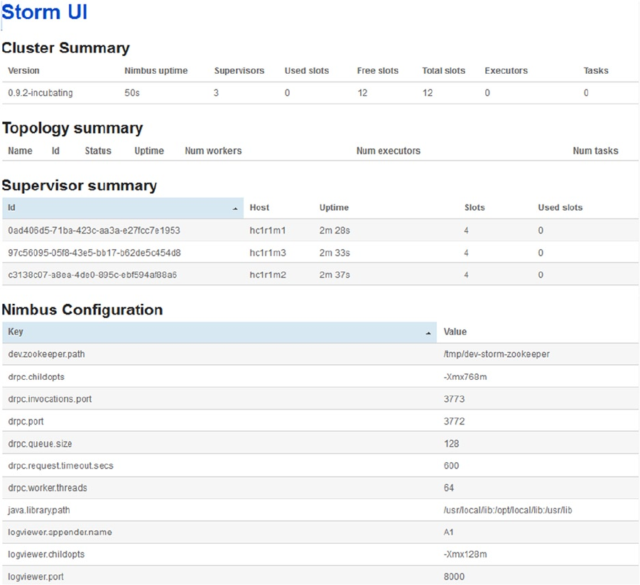Click host cell hc1r1m3
This screenshot has height=585, width=640.
click(267, 253)
